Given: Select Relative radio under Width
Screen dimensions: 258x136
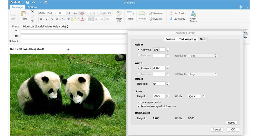Looking at the screenshot, I should (x=139, y=74).
